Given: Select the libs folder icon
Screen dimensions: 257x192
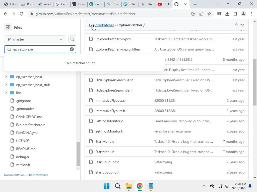Looking at the screenshot, I should (x=12, y=92).
